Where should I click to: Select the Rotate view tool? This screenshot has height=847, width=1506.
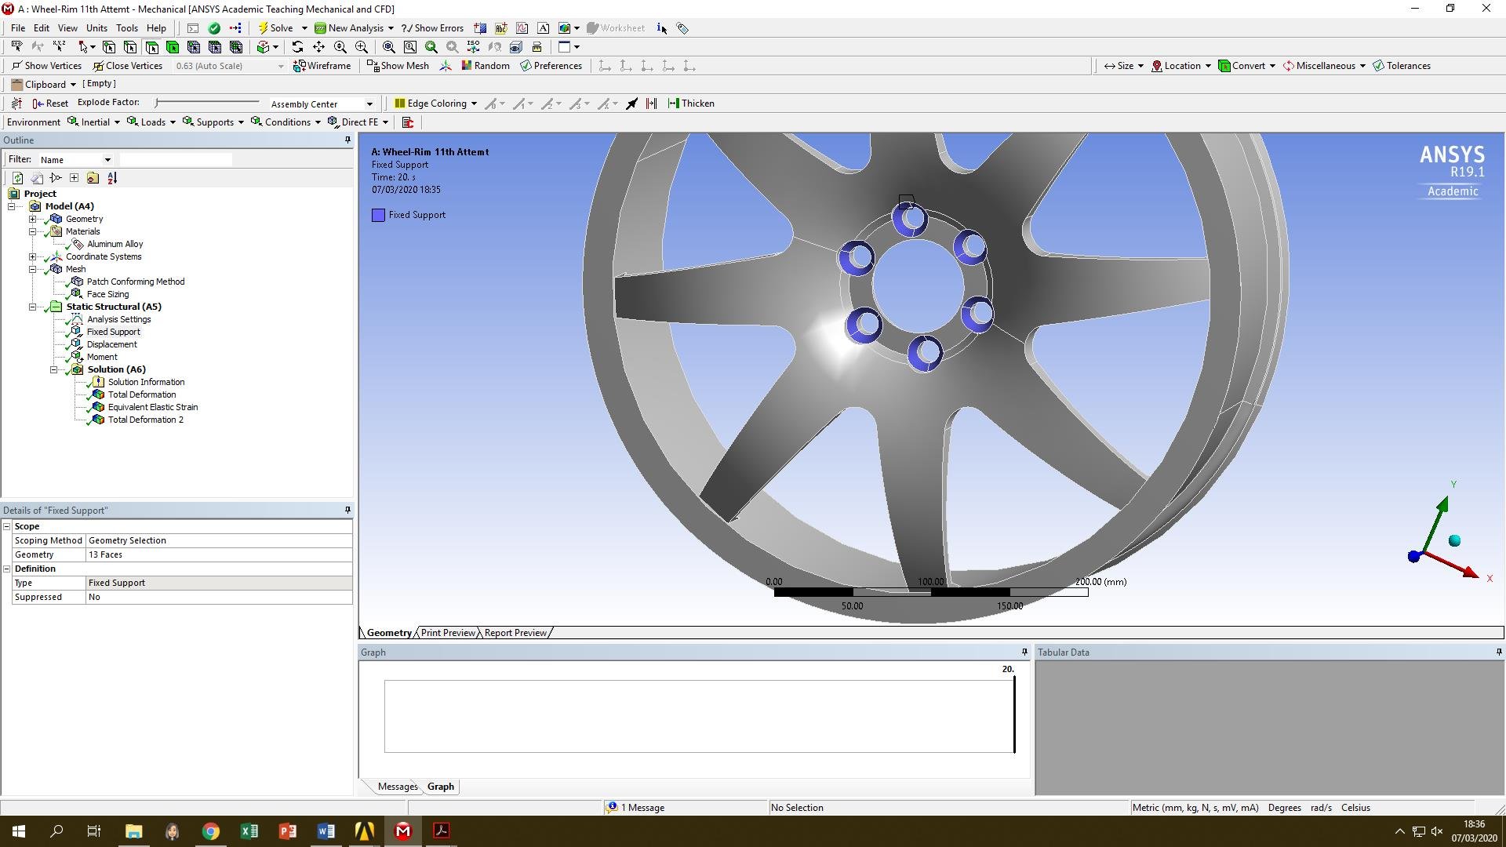297,47
